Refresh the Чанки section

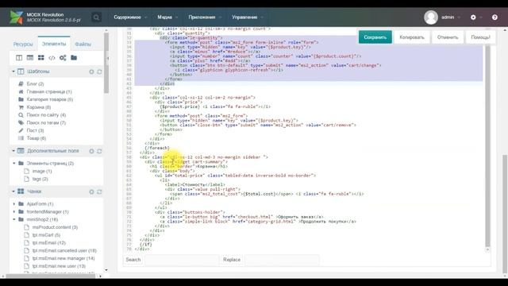pos(99,191)
